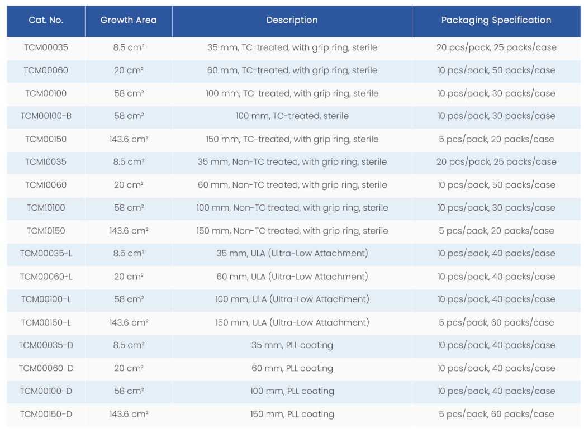The height and width of the screenshot is (433, 584).
Task: Select the "35 mm, ULA (Ultra-Low Attachment)" description
Action: 292,254
